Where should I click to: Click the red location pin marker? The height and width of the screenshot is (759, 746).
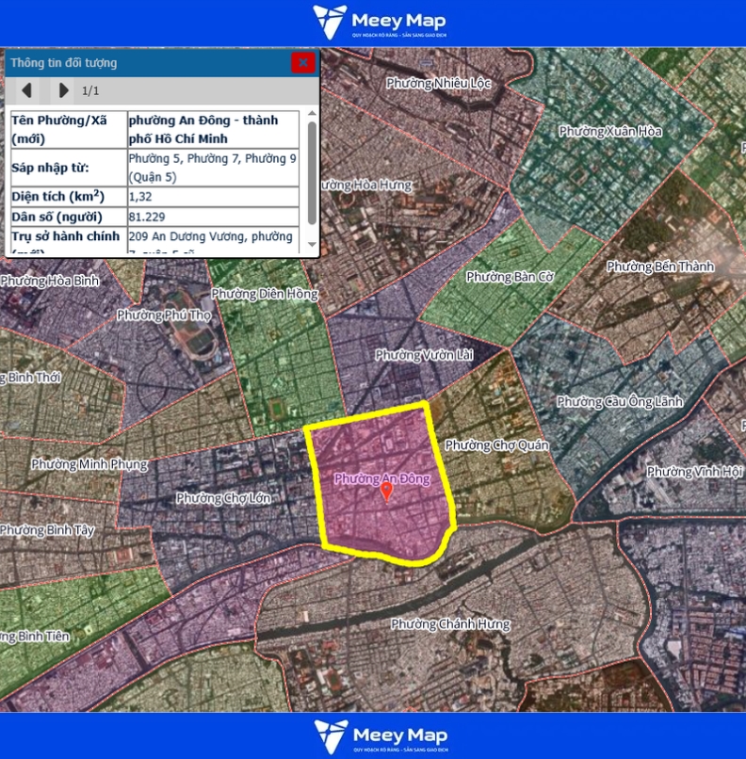point(386,493)
